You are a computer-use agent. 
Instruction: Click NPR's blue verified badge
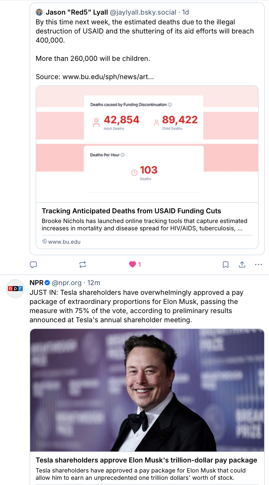47,283
